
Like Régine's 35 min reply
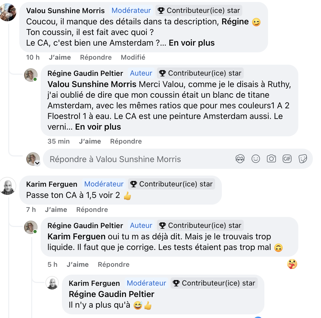(x=90, y=141)
